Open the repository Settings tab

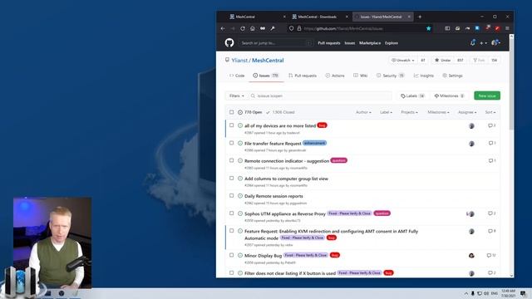point(452,76)
